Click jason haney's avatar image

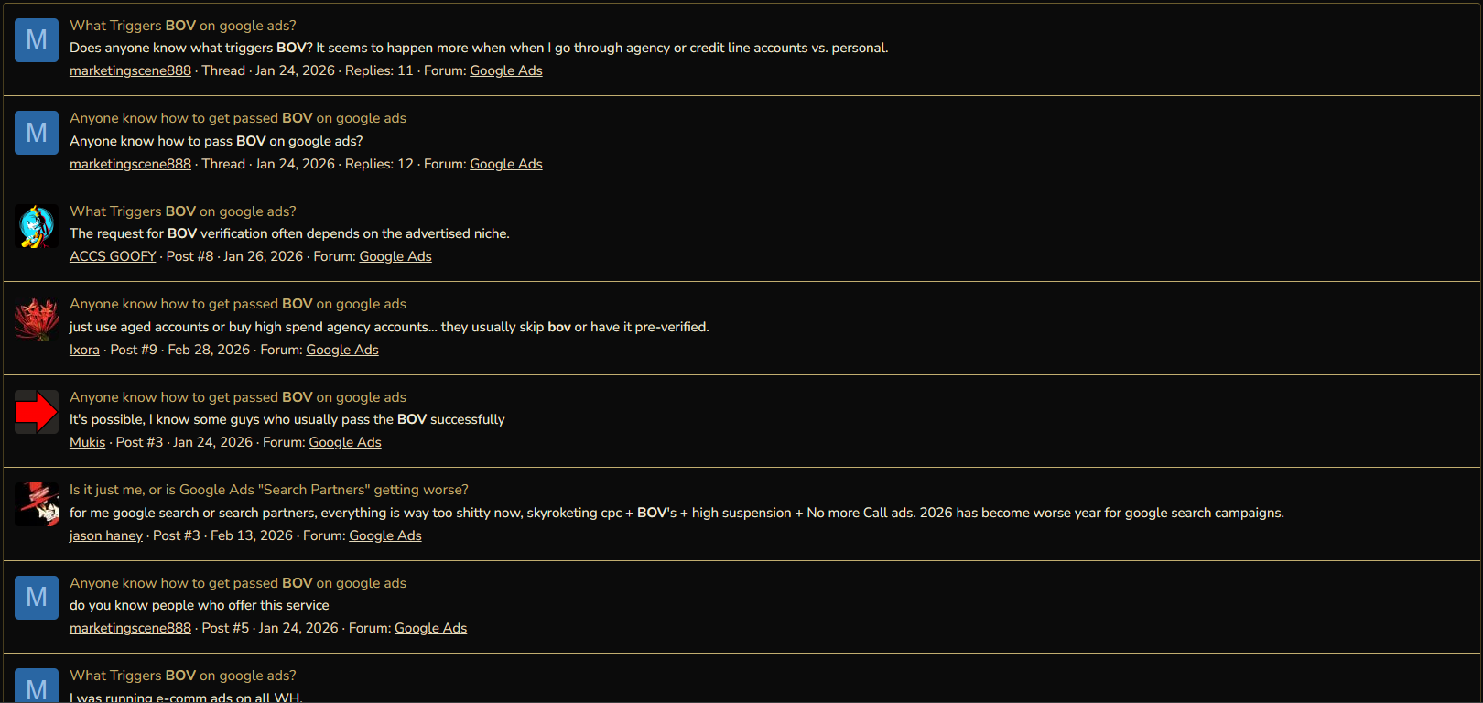[x=37, y=504]
